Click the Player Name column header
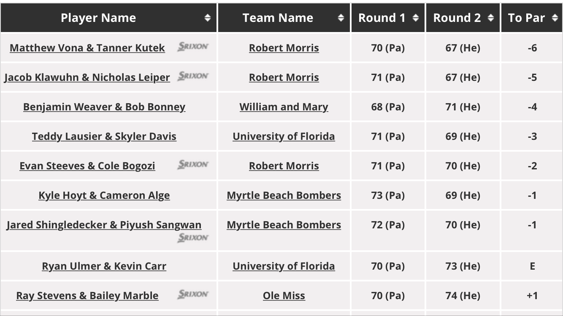This screenshot has height=316, width=563. (98, 18)
